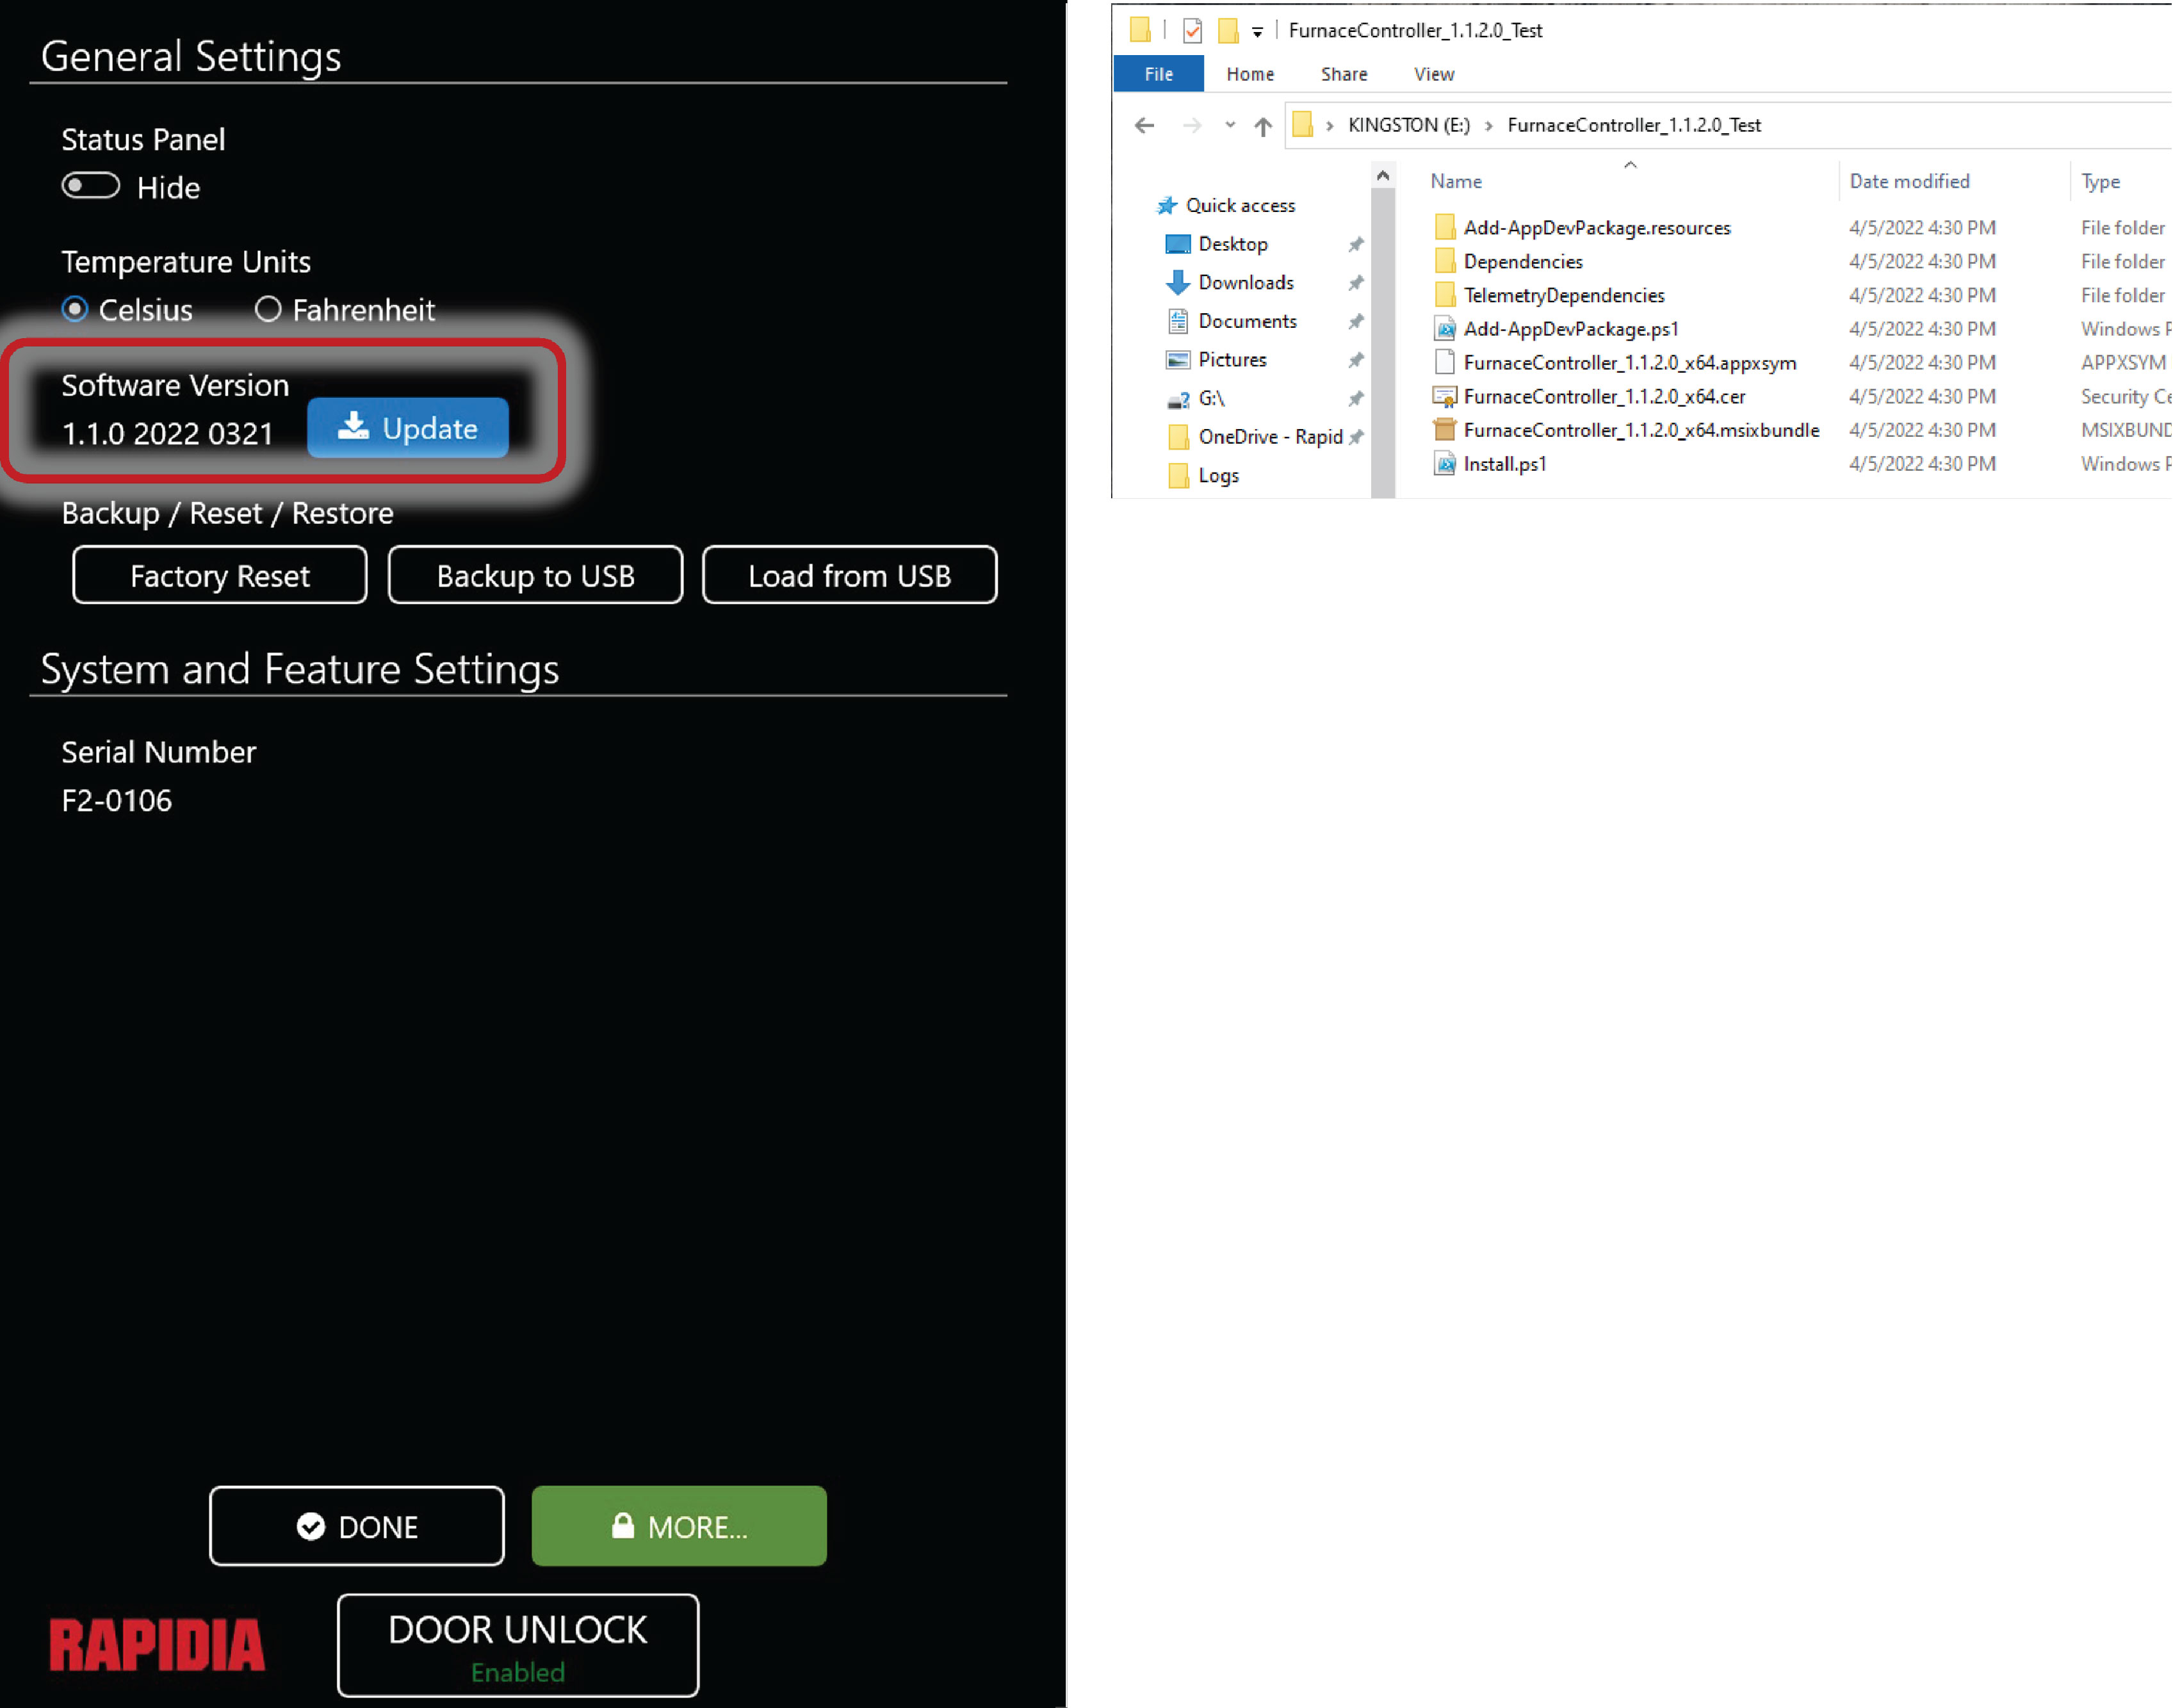Select the Fahrenheit temperature unit
This screenshot has height=1708, width=2173.
(268, 310)
